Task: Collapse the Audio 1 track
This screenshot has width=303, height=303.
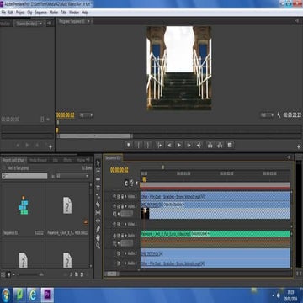Action: pos(125,236)
